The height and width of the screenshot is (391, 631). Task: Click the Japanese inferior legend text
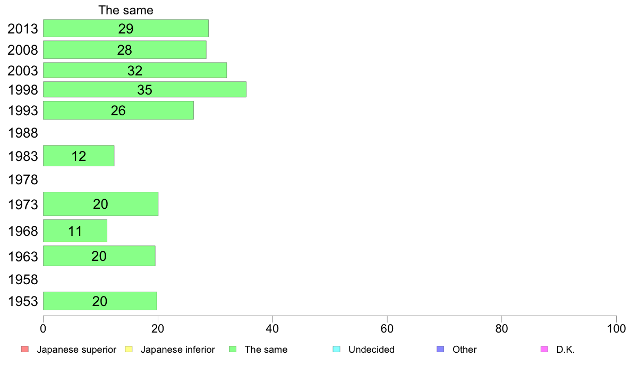coord(178,350)
